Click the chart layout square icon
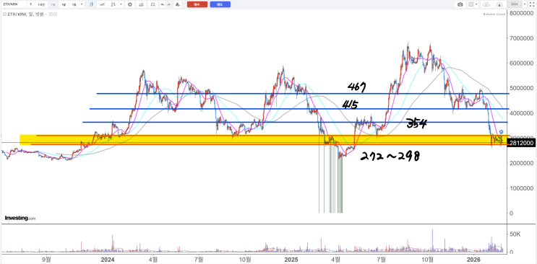The height and width of the screenshot is (264, 537). pos(471,4)
